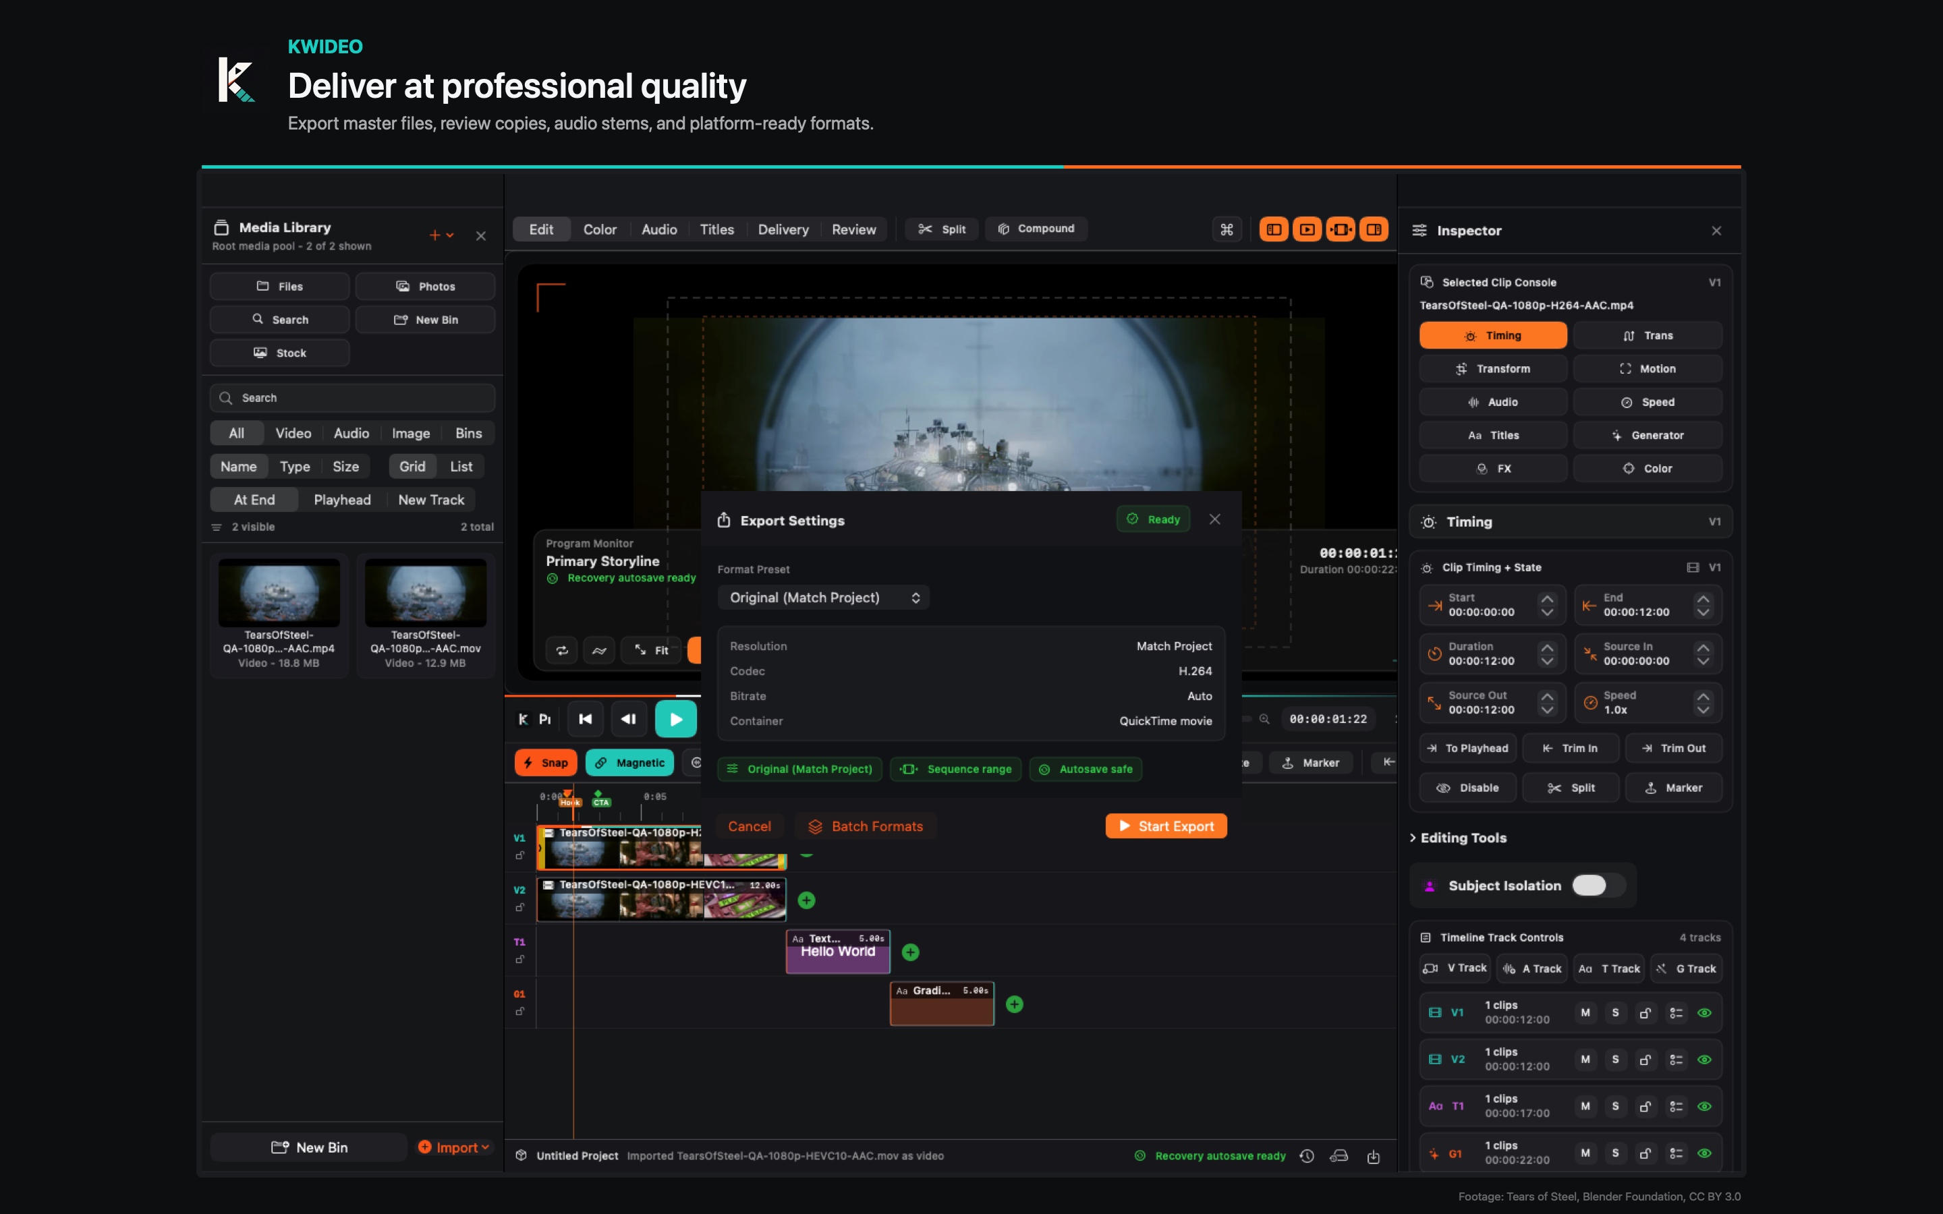Hide track V1 with eye icon

[x=1705, y=1012]
